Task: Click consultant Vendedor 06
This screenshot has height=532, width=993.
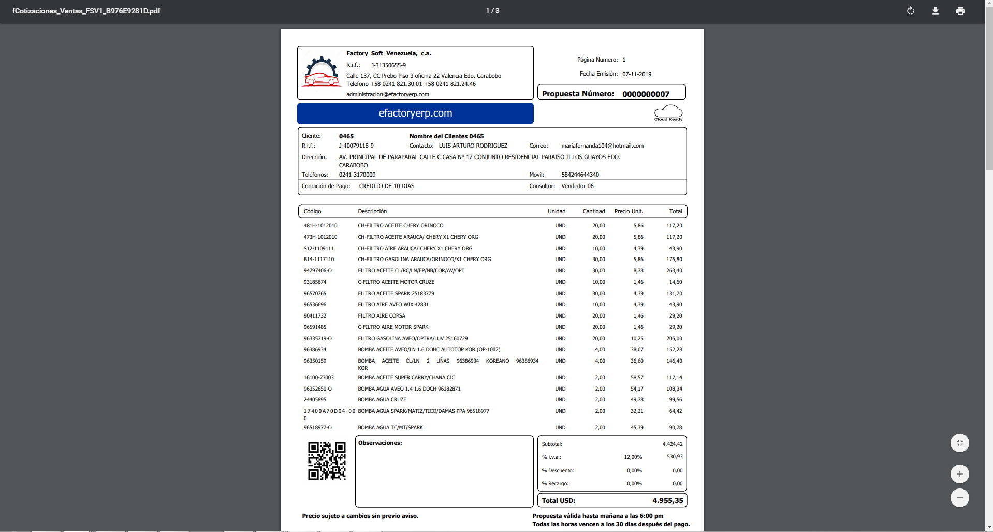Action: coord(577,186)
